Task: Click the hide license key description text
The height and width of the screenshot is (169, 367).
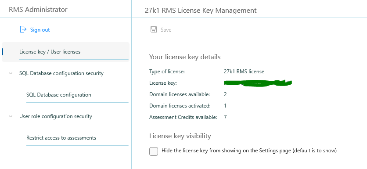Action: click(x=249, y=151)
